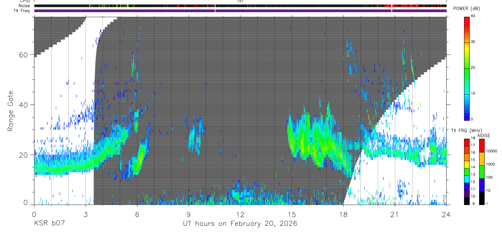Click the green swatch in the NOISE legend
Screen dimensions: 502x232
(482, 172)
